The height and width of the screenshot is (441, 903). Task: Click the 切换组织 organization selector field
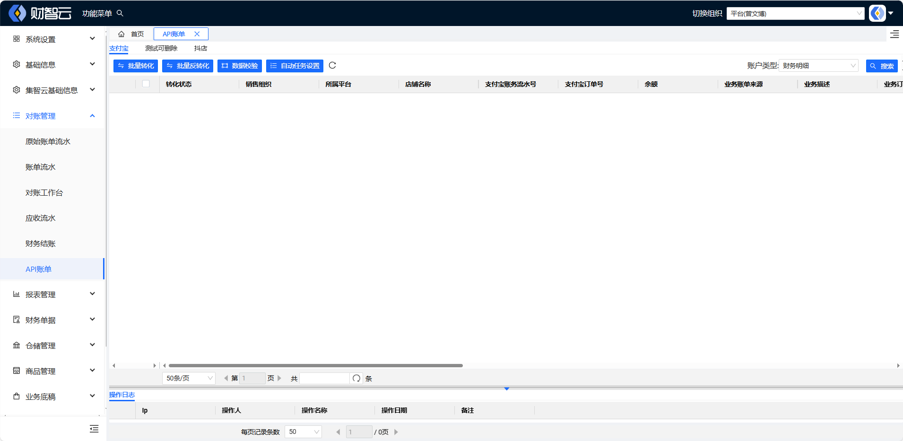[x=795, y=13]
